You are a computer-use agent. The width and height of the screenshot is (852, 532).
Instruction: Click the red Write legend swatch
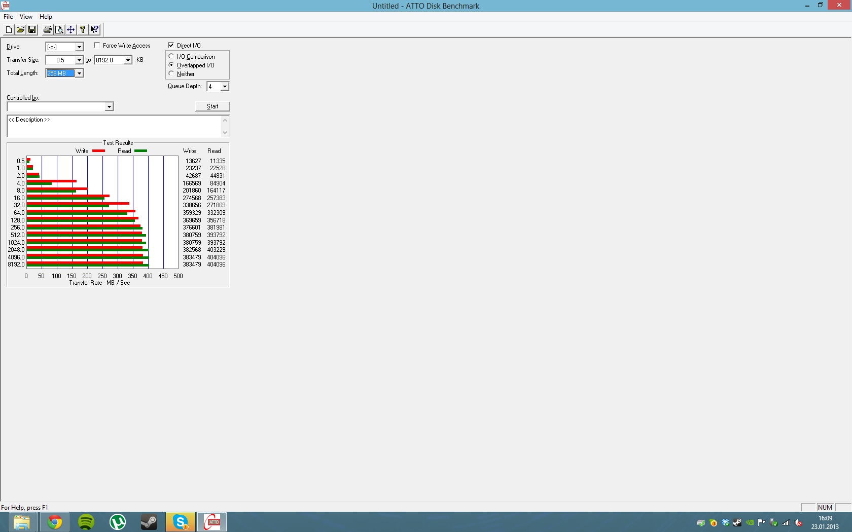coord(98,151)
